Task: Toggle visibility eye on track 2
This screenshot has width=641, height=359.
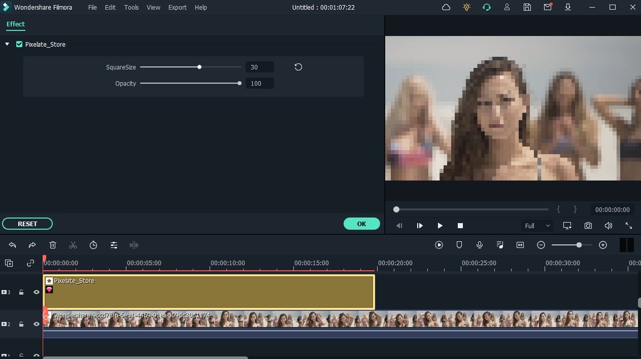Action: (37, 324)
